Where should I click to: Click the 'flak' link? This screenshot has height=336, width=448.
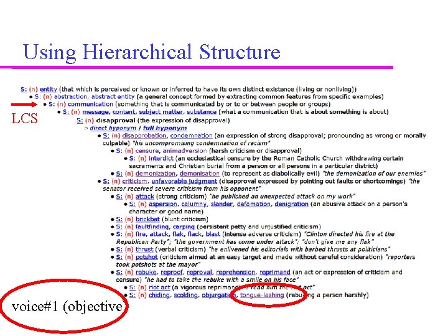[178, 235]
